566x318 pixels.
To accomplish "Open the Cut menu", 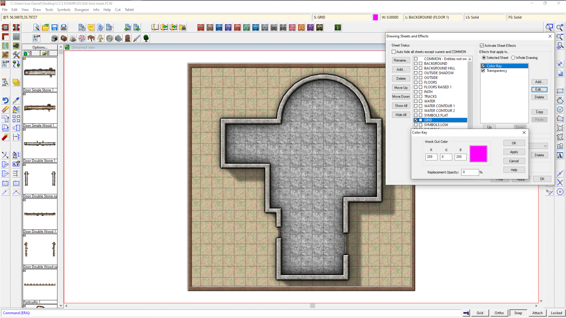I will [x=118, y=10].
